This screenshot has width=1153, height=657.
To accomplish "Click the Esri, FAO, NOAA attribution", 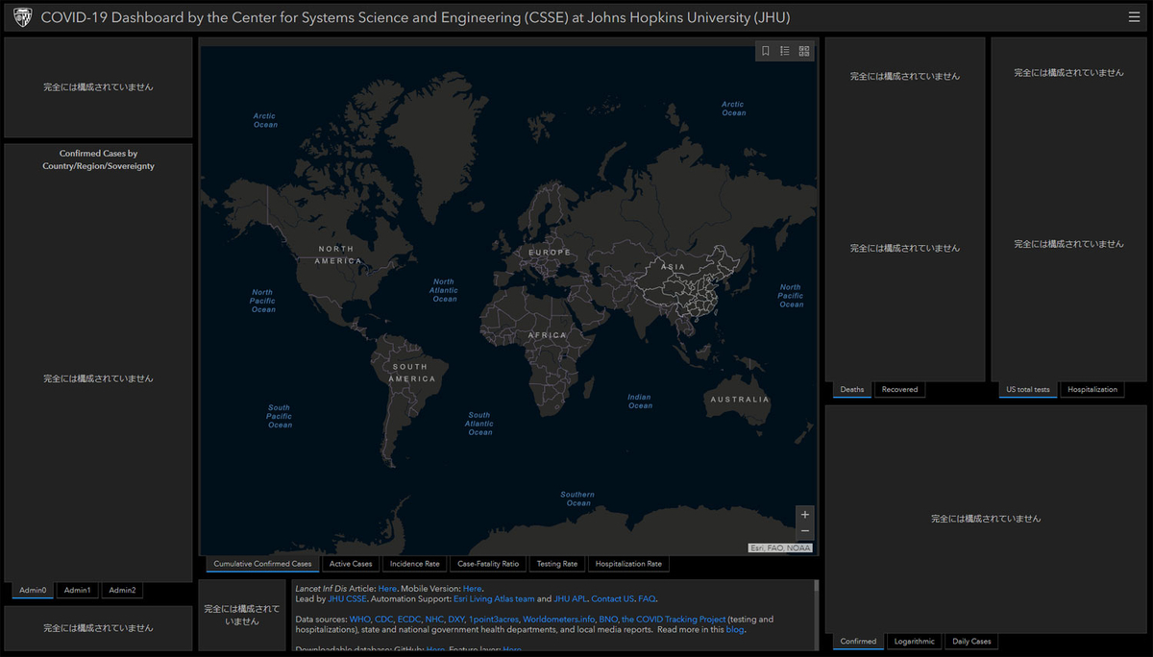I will (x=781, y=547).
